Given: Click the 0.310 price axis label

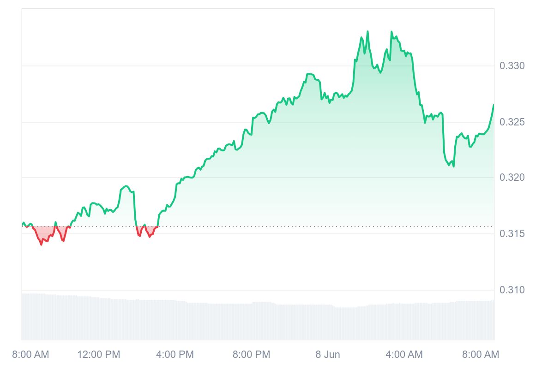Looking at the screenshot, I should click(512, 290).
